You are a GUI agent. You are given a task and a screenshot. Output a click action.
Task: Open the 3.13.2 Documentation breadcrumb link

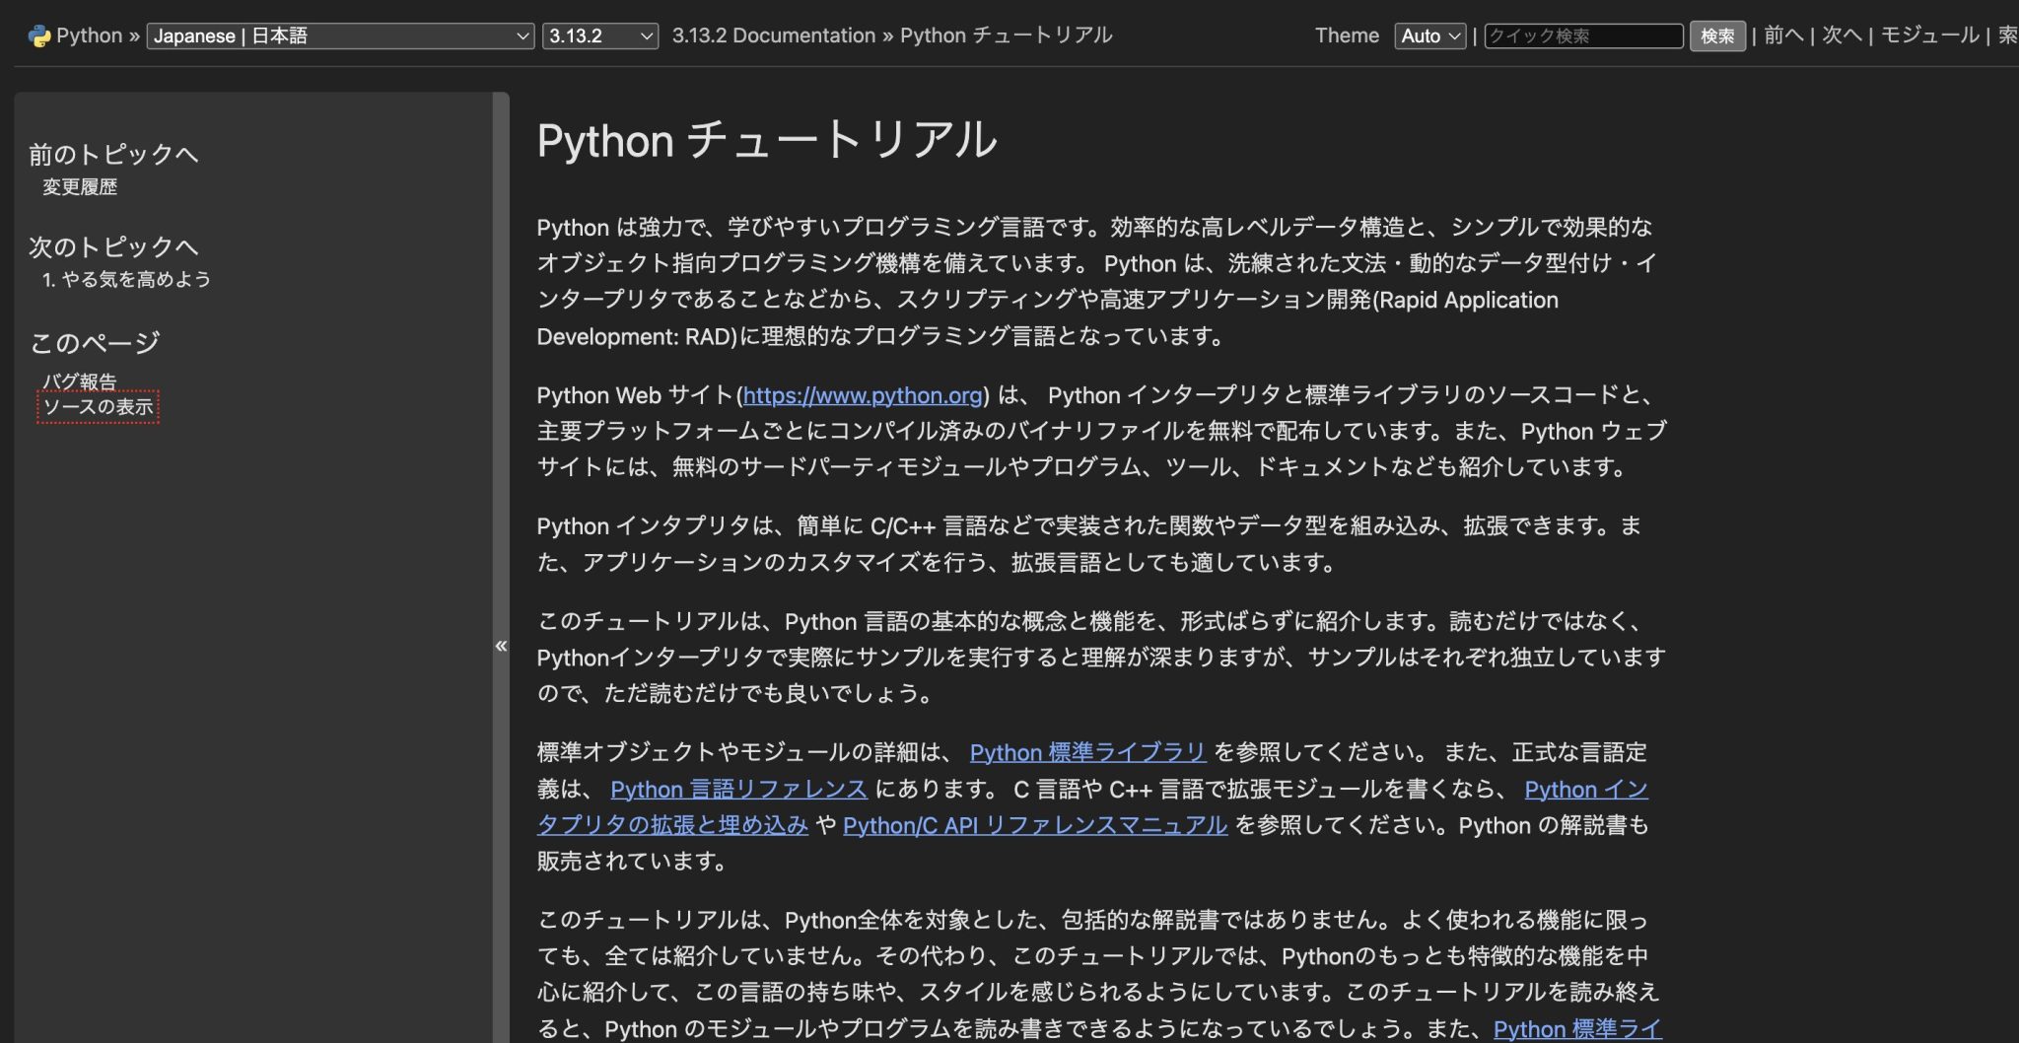pos(773,35)
